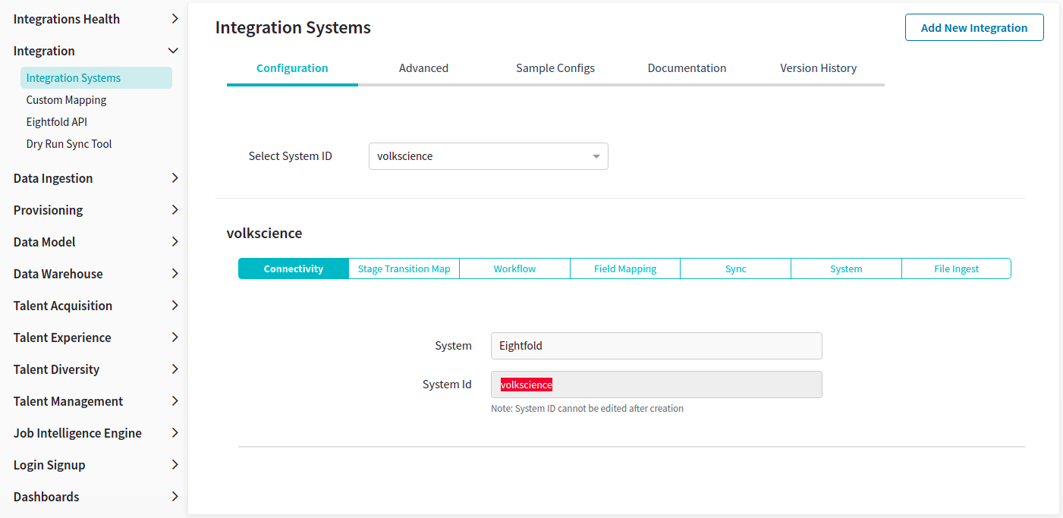Expand the Talent Acquisition chevron

pyautogui.click(x=175, y=306)
